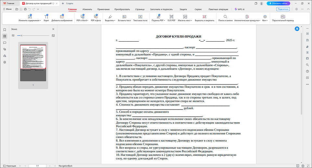This screenshot has width=312, height=168.
Task: Expand the PDF в Word dropdown arrow
Action: [88, 20]
